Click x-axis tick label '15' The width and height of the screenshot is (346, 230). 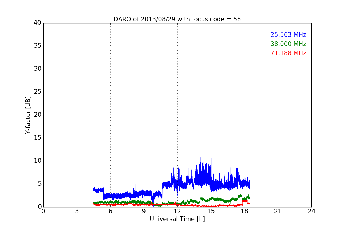point(211,211)
